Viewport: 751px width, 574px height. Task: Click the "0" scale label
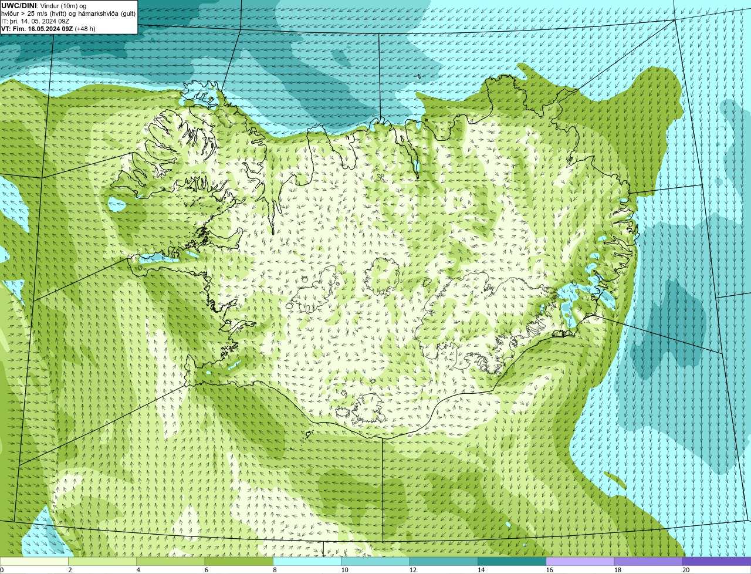[x=2, y=570]
